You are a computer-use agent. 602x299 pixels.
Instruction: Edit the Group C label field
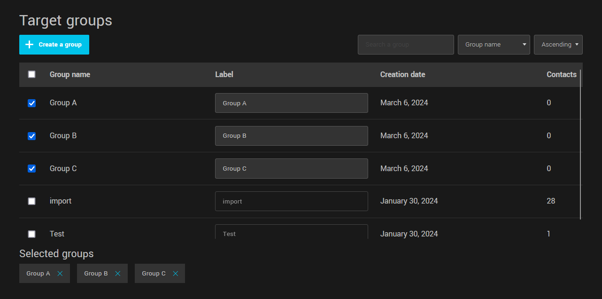pyautogui.click(x=291, y=168)
